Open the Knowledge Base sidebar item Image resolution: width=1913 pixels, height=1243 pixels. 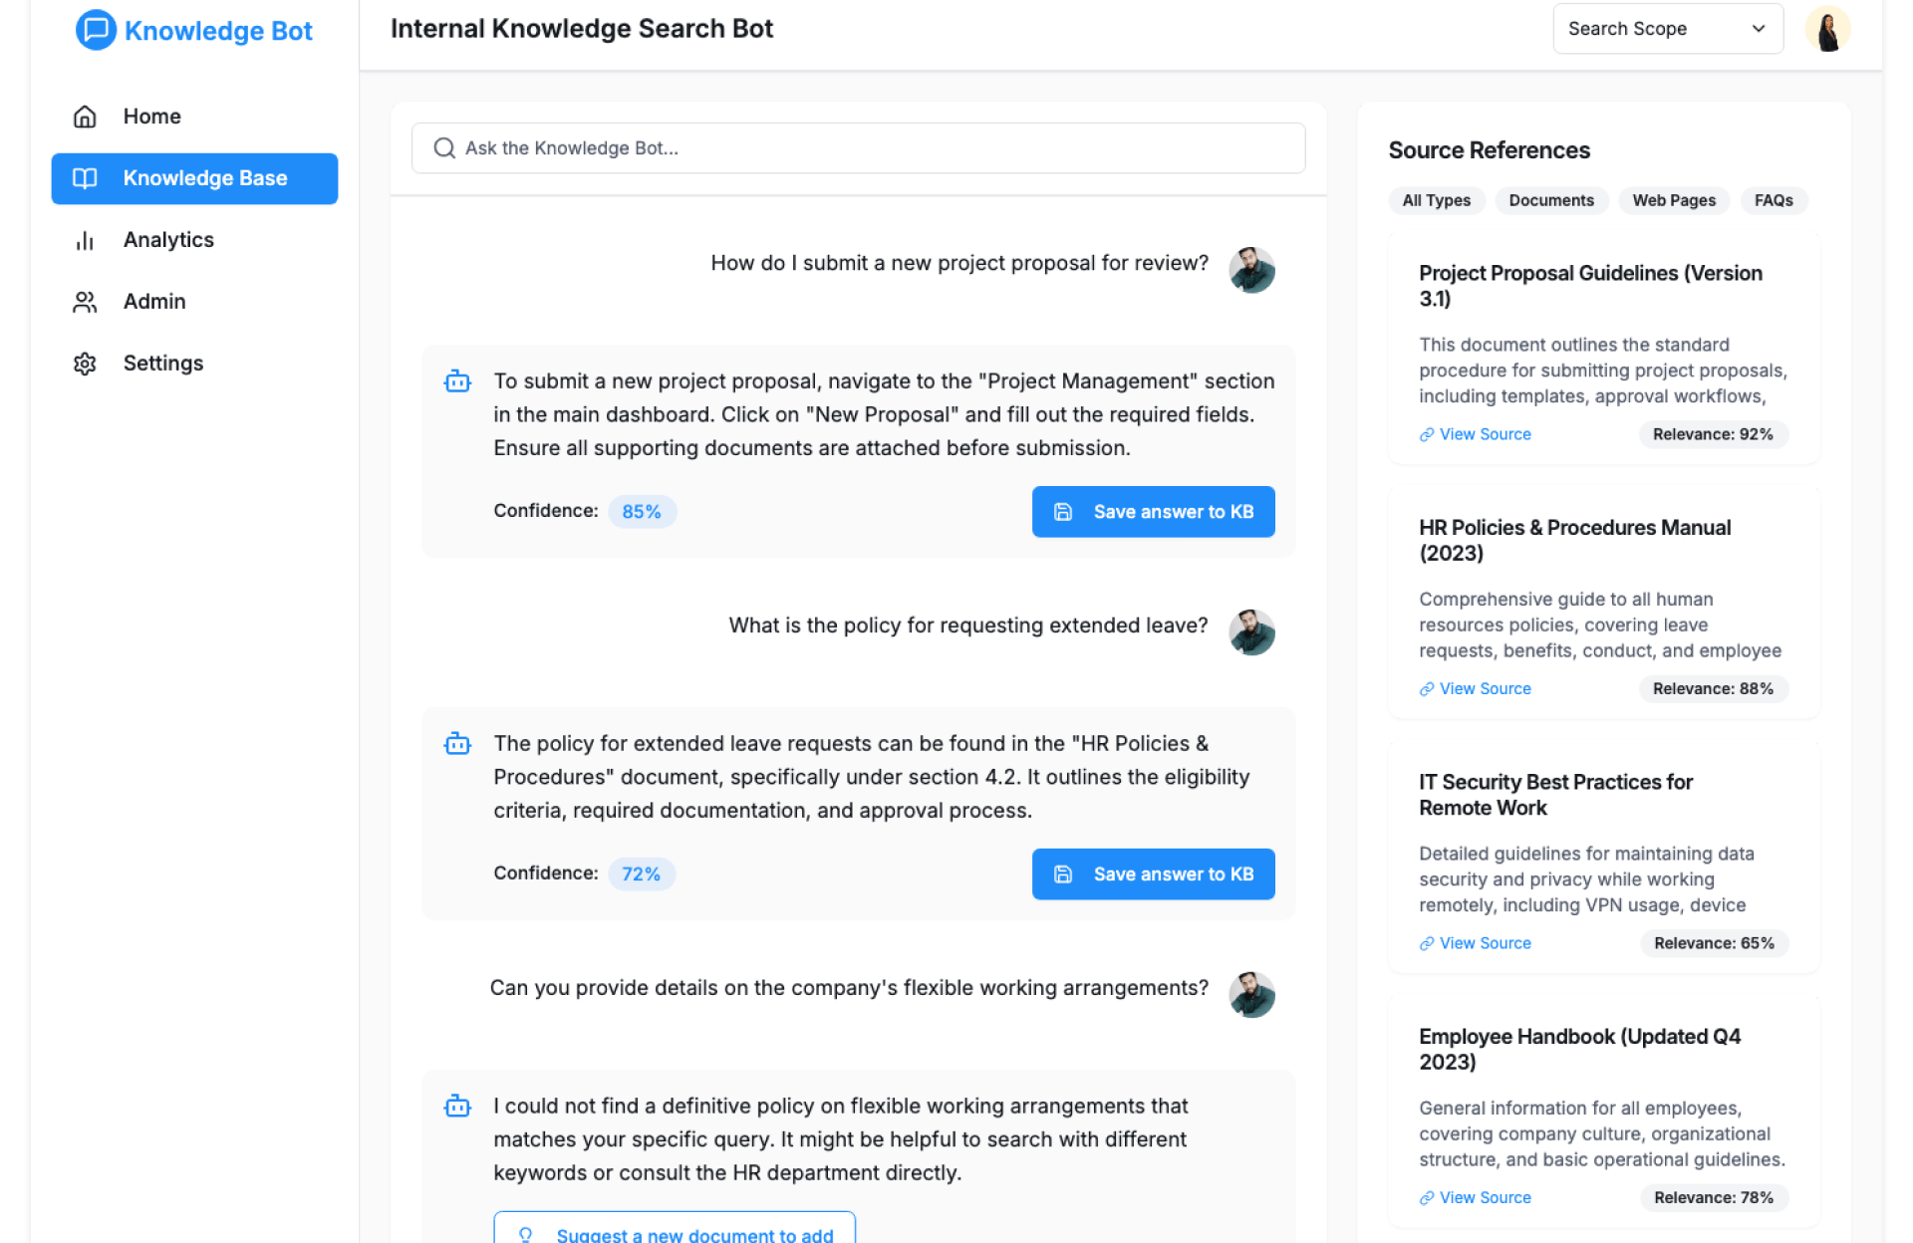point(194,178)
